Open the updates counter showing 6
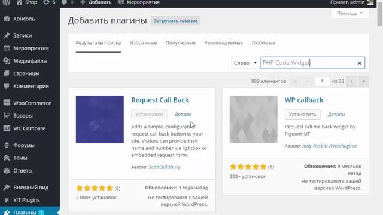This screenshot has height=215, width=383. click(x=49, y=2)
